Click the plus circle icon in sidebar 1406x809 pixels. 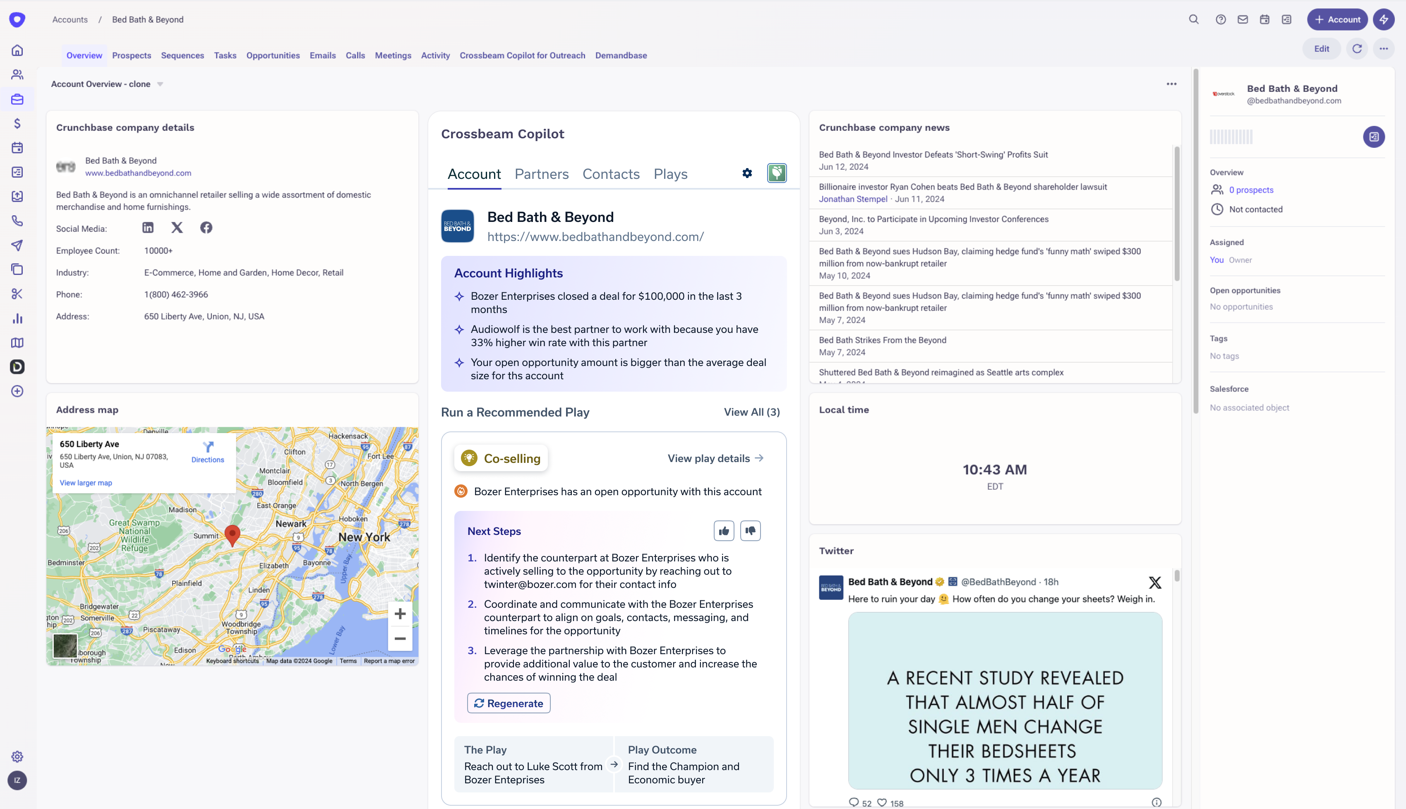[17, 391]
